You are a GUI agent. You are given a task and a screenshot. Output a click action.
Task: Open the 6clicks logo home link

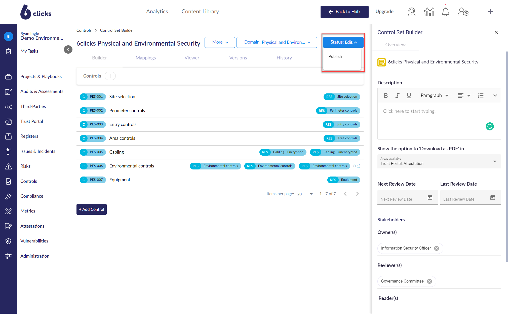36,12
